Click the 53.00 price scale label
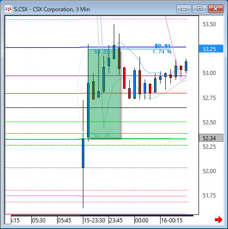Viewport: 228px width, 229px height. point(209,73)
